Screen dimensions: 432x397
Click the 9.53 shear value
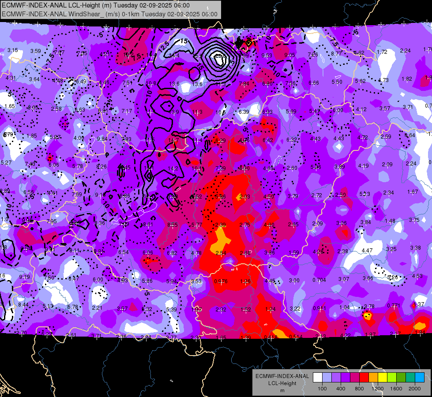point(267,56)
